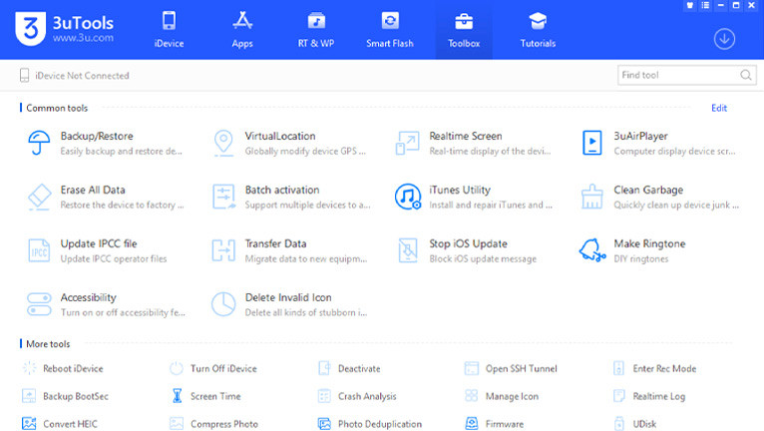Click the Backup/Restore title text
The width and height of the screenshot is (764, 431).
pyautogui.click(x=97, y=136)
